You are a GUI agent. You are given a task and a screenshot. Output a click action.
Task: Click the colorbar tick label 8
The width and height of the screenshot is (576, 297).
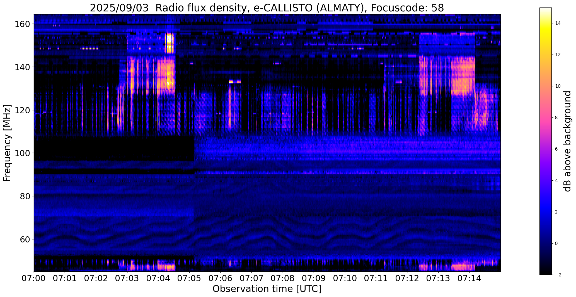pyautogui.click(x=556, y=118)
